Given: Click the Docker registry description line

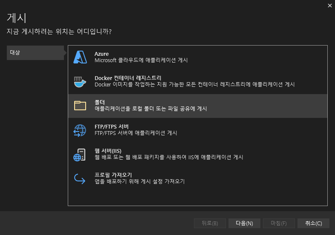Looking at the screenshot, I should [194, 85].
